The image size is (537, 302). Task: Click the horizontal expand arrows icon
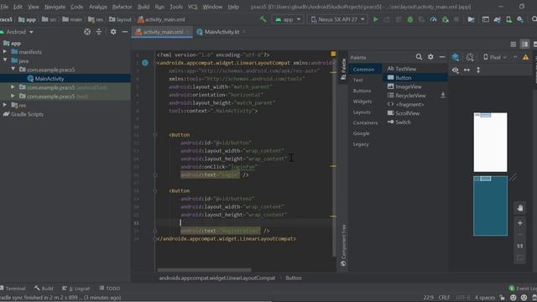coord(467,70)
